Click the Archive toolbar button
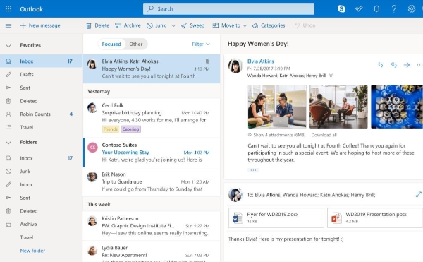Screen dimensions: 423x262 pos(128,25)
